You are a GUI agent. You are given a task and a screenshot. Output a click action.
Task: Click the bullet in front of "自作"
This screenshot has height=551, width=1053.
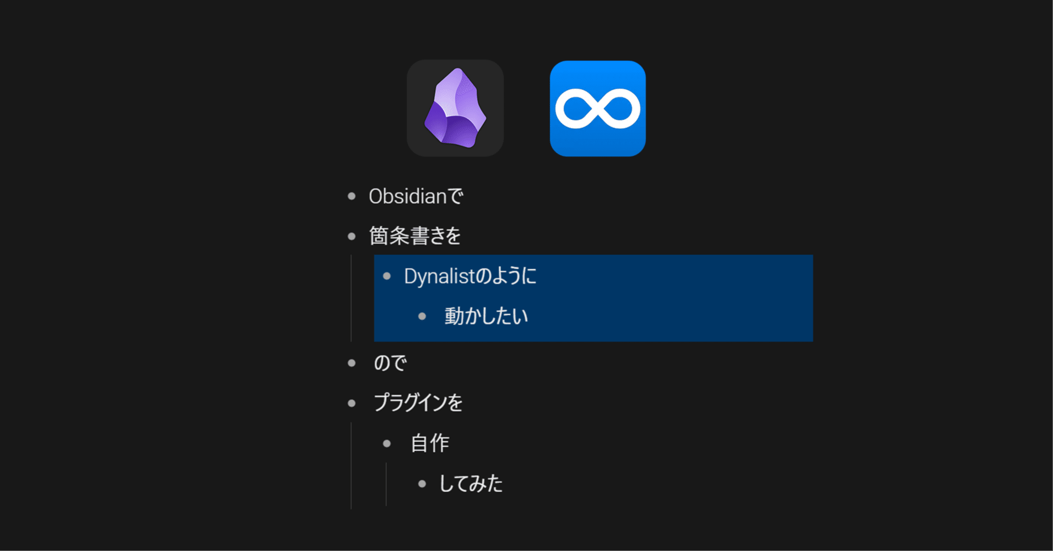[387, 444]
